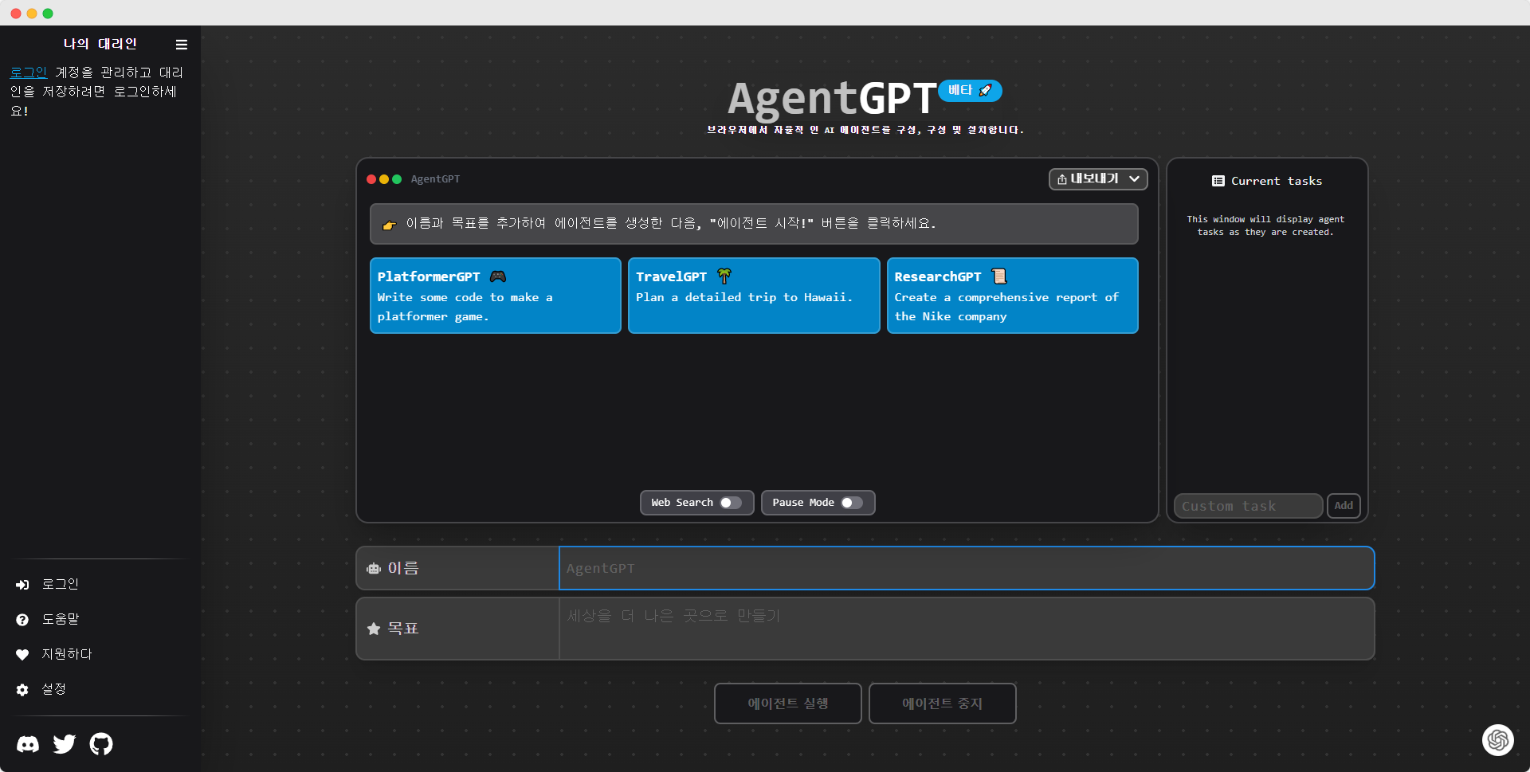1530x772 pixels.
Task: Focus the Custom task input field
Action: (1248, 506)
